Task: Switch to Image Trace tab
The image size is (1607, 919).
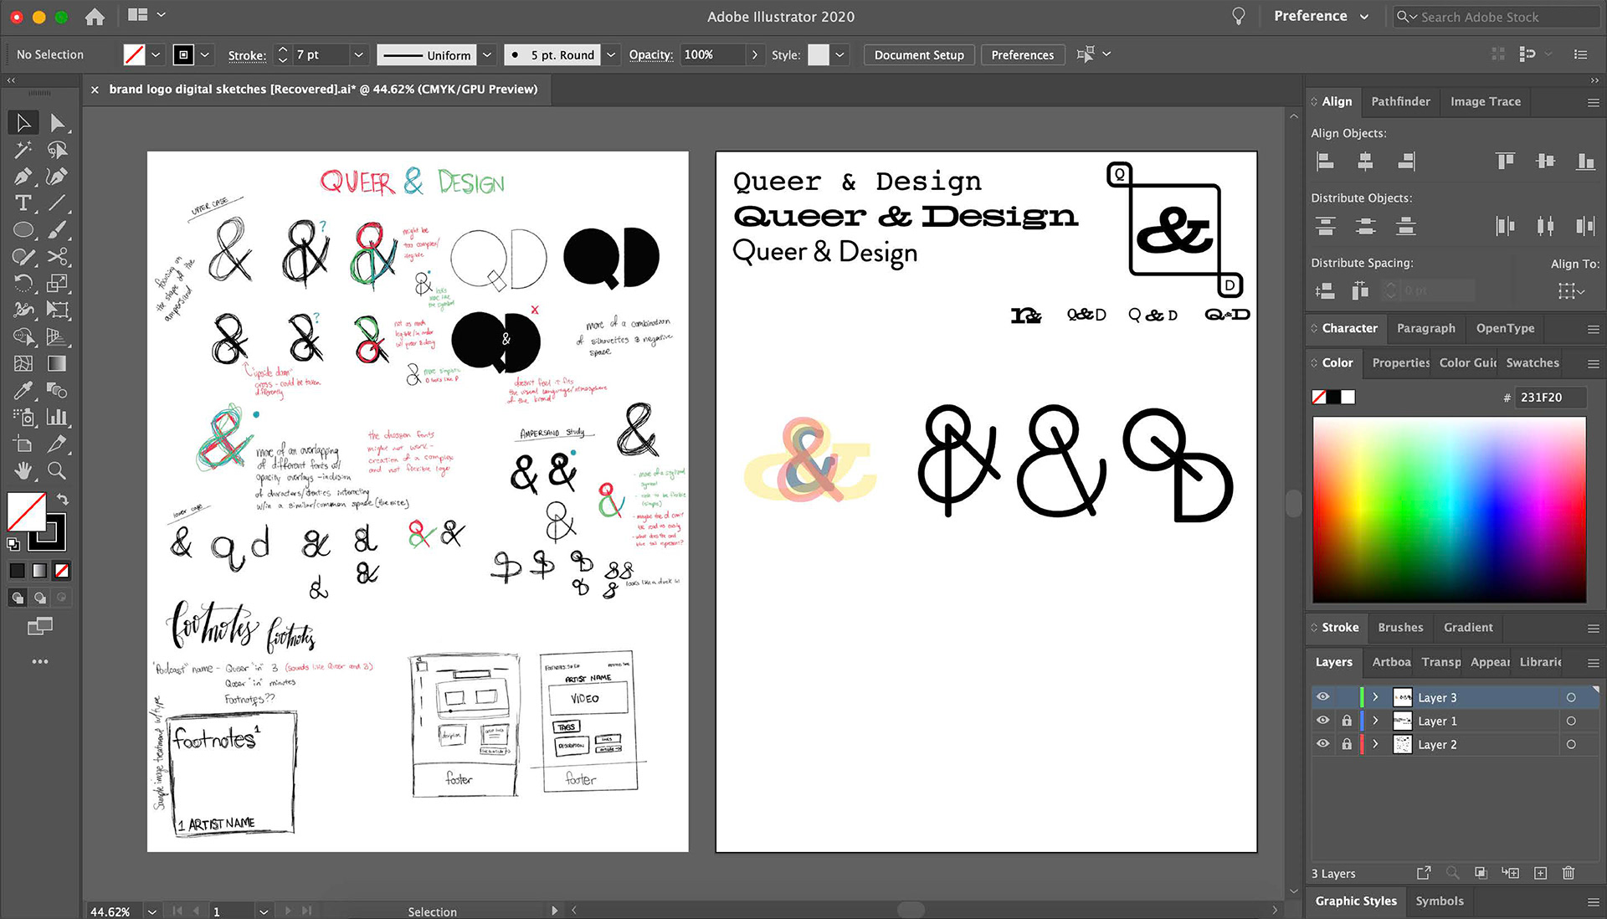Action: pyautogui.click(x=1485, y=101)
